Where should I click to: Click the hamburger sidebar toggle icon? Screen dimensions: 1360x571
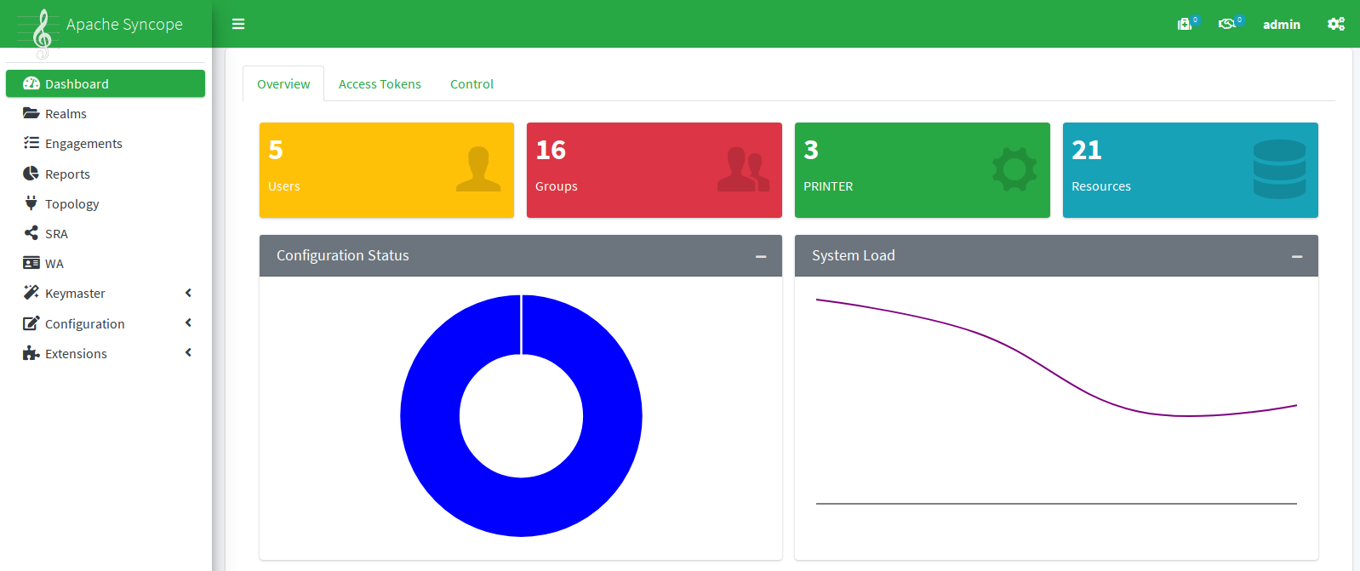coord(238,24)
